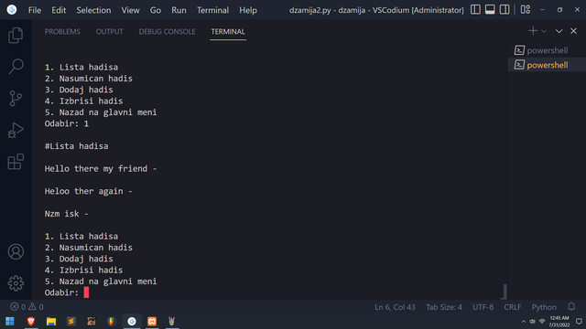Open the Go menu
Image resolution: width=586 pixels, height=329 pixels.
156,10
